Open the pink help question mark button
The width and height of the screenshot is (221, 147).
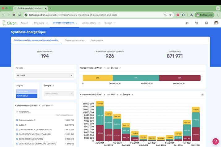coord(215,141)
